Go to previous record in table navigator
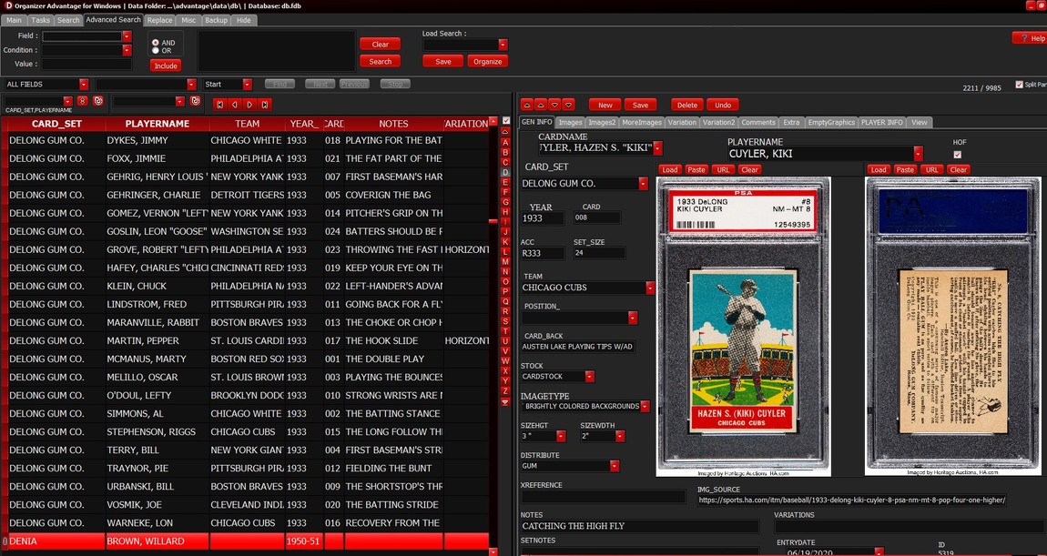 click(234, 105)
